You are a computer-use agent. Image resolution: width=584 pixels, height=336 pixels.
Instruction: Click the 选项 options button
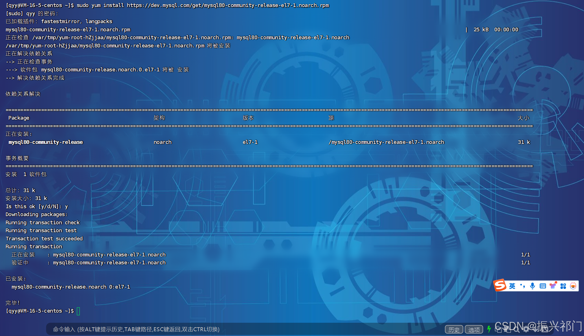[474, 329]
